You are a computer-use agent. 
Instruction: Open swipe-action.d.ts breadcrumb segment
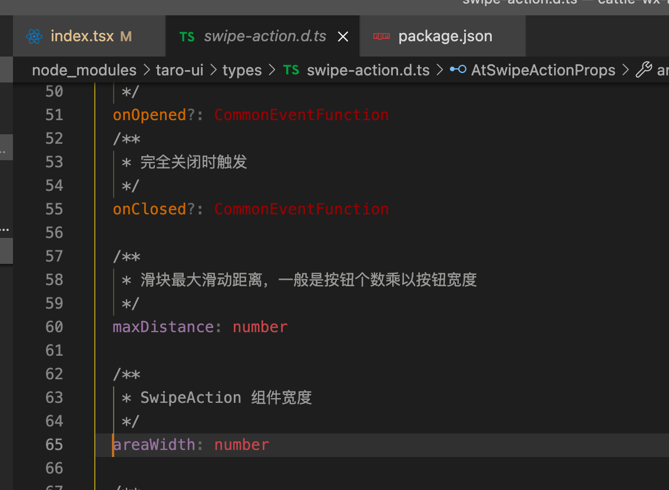point(368,70)
